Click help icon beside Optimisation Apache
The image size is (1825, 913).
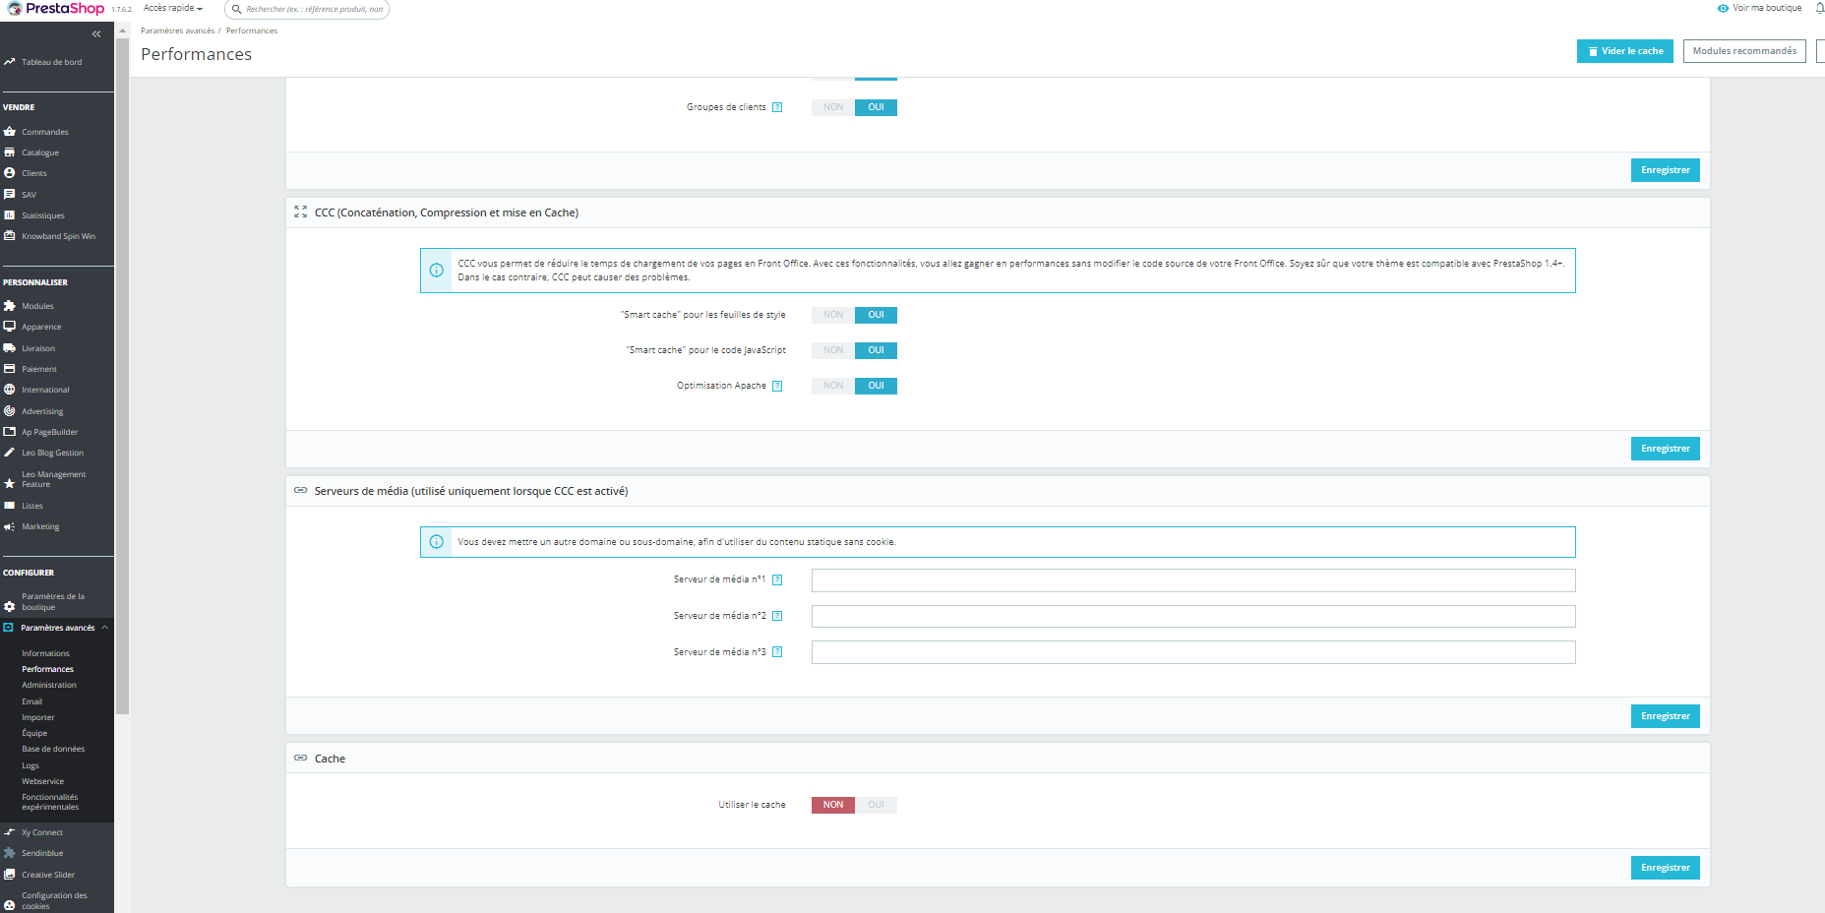pyautogui.click(x=777, y=386)
